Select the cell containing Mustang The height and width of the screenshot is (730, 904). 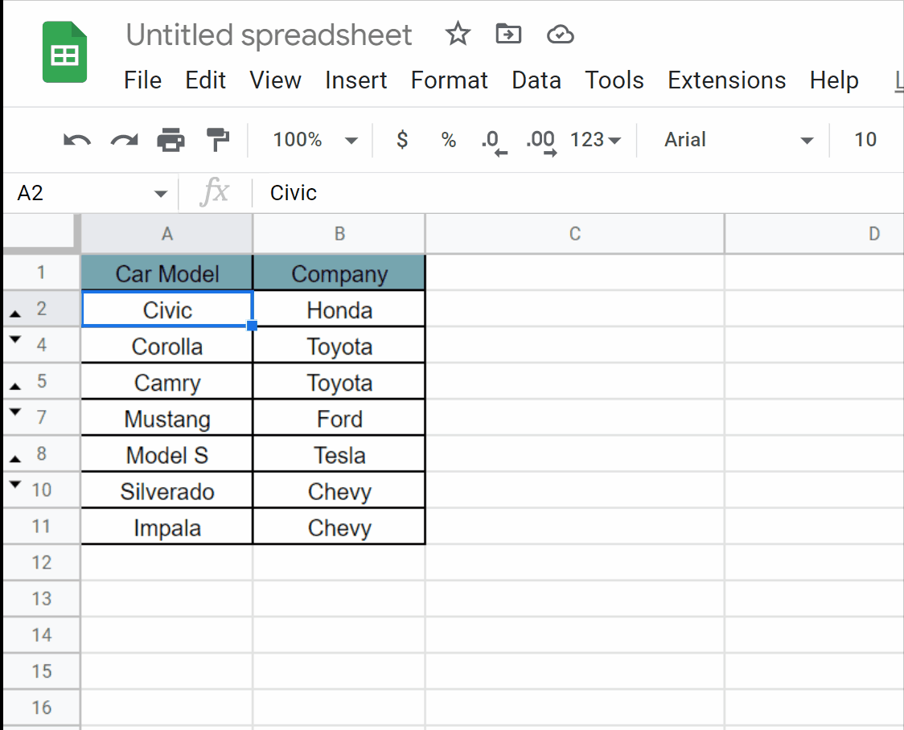[x=166, y=417]
